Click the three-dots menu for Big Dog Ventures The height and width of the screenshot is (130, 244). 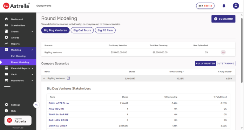click(223, 52)
